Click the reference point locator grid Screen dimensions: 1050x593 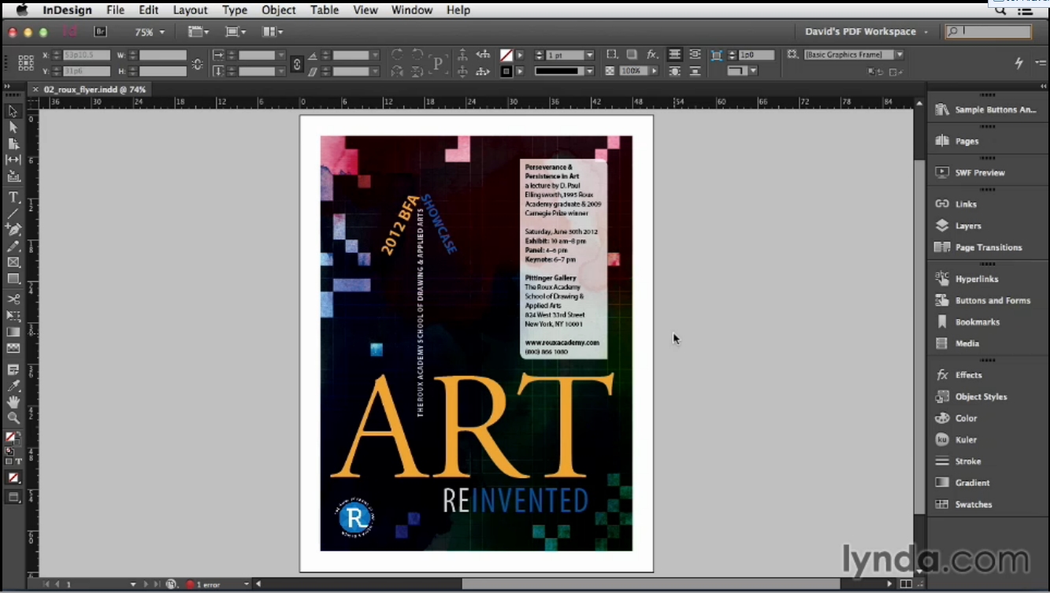click(x=25, y=62)
